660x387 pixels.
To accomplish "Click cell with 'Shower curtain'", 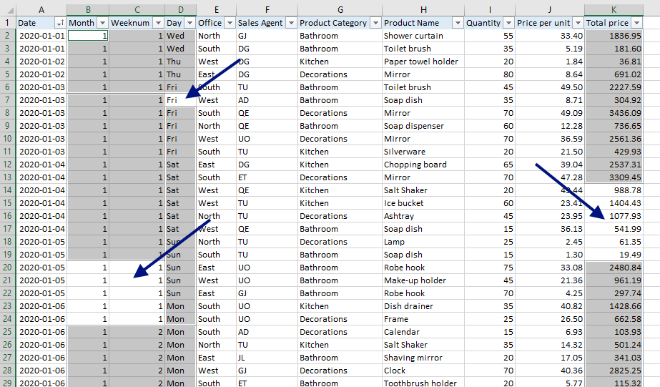I will 423,36.
